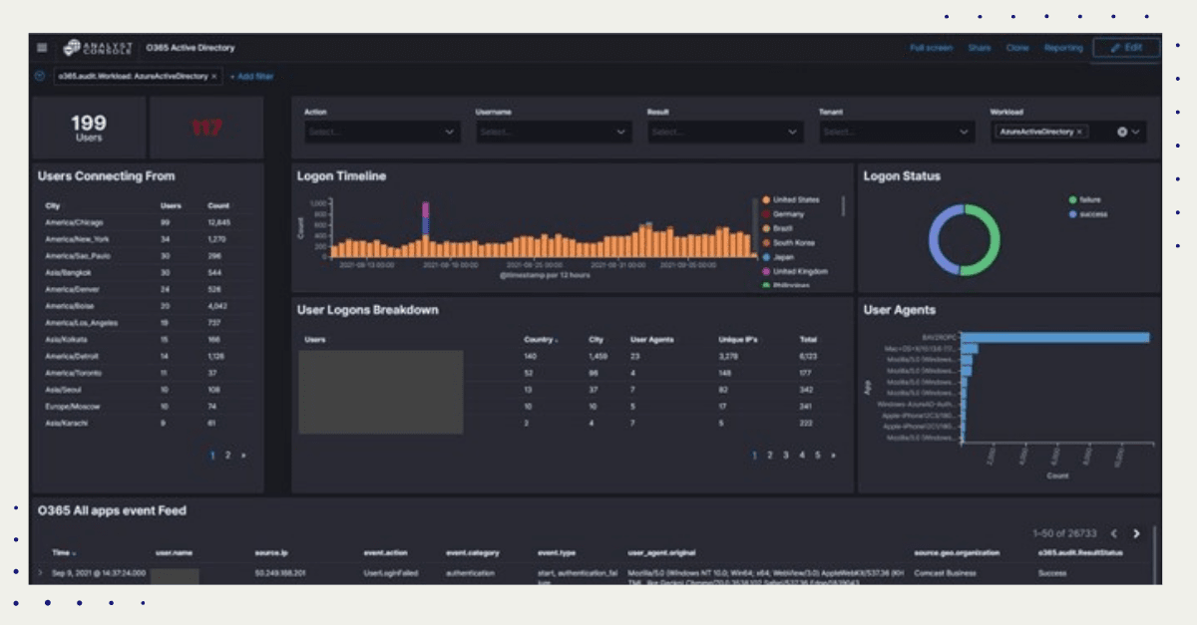Click the Add filter link

click(251, 76)
